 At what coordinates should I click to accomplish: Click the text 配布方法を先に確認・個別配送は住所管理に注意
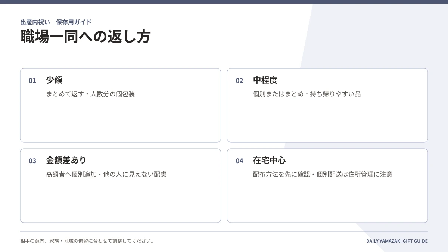(x=323, y=174)
